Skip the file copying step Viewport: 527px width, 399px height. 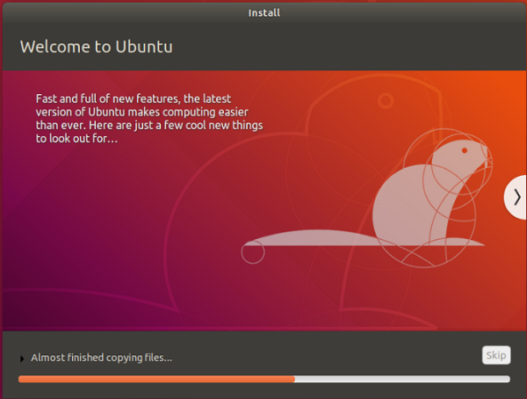click(496, 355)
